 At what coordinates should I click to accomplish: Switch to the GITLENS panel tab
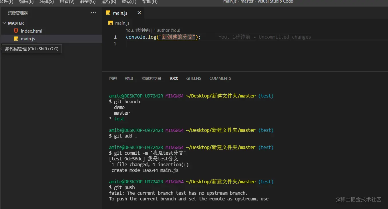tap(194, 78)
